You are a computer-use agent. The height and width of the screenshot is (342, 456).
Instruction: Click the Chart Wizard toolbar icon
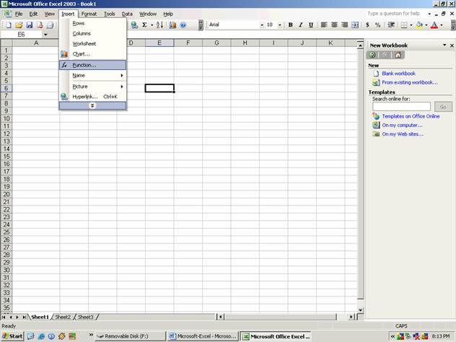(172, 25)
